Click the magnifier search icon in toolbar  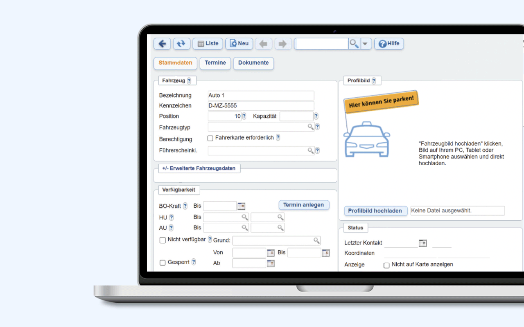click(354, 44)
